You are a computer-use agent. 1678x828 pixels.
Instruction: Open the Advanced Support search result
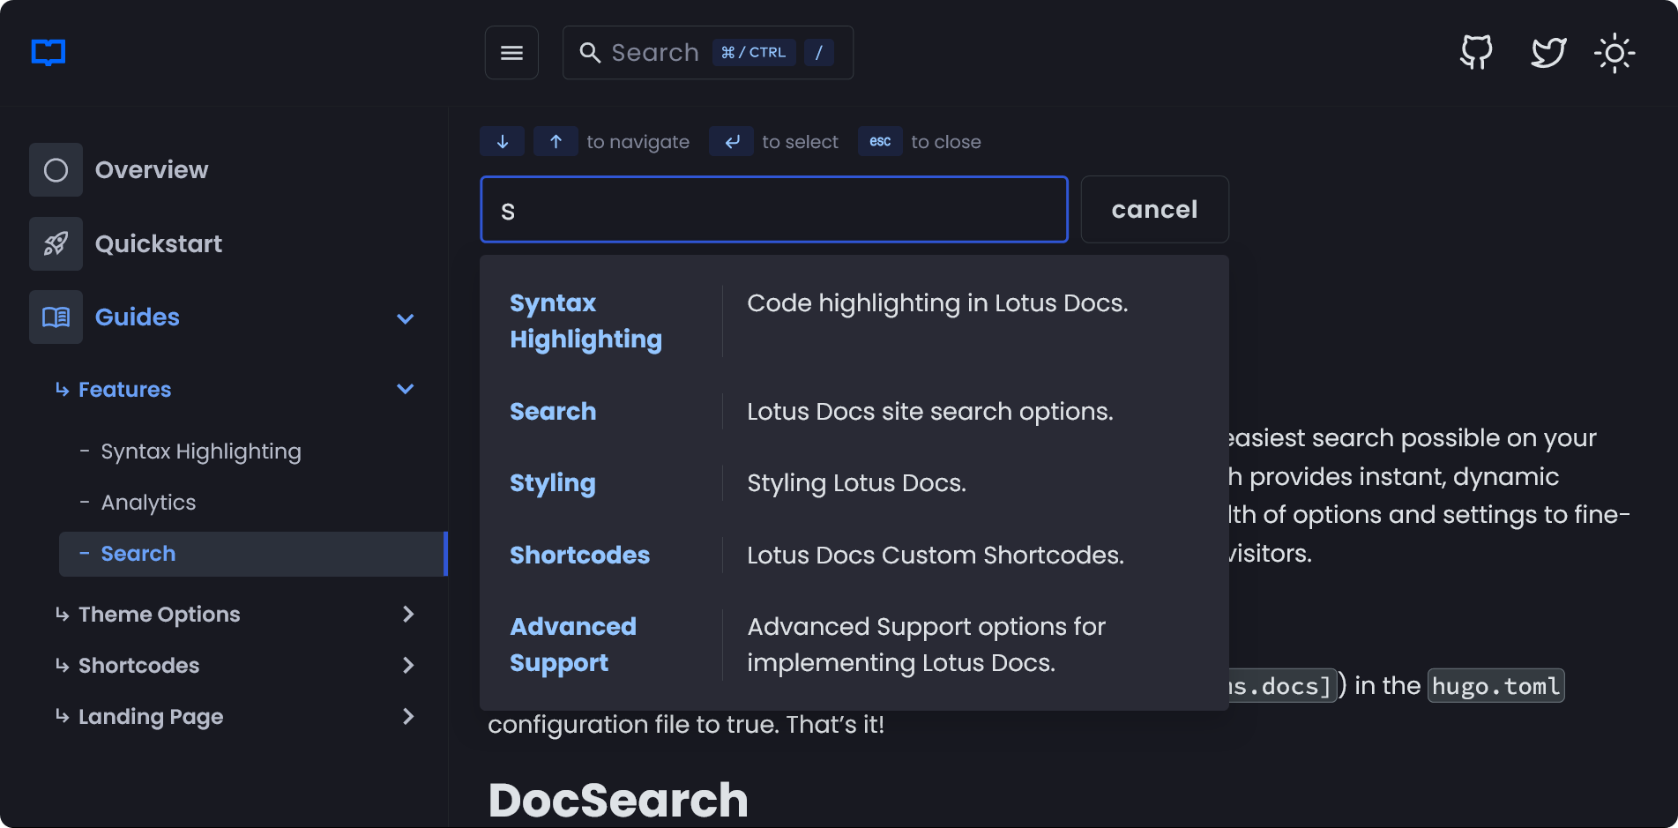(x=573, y=644)
